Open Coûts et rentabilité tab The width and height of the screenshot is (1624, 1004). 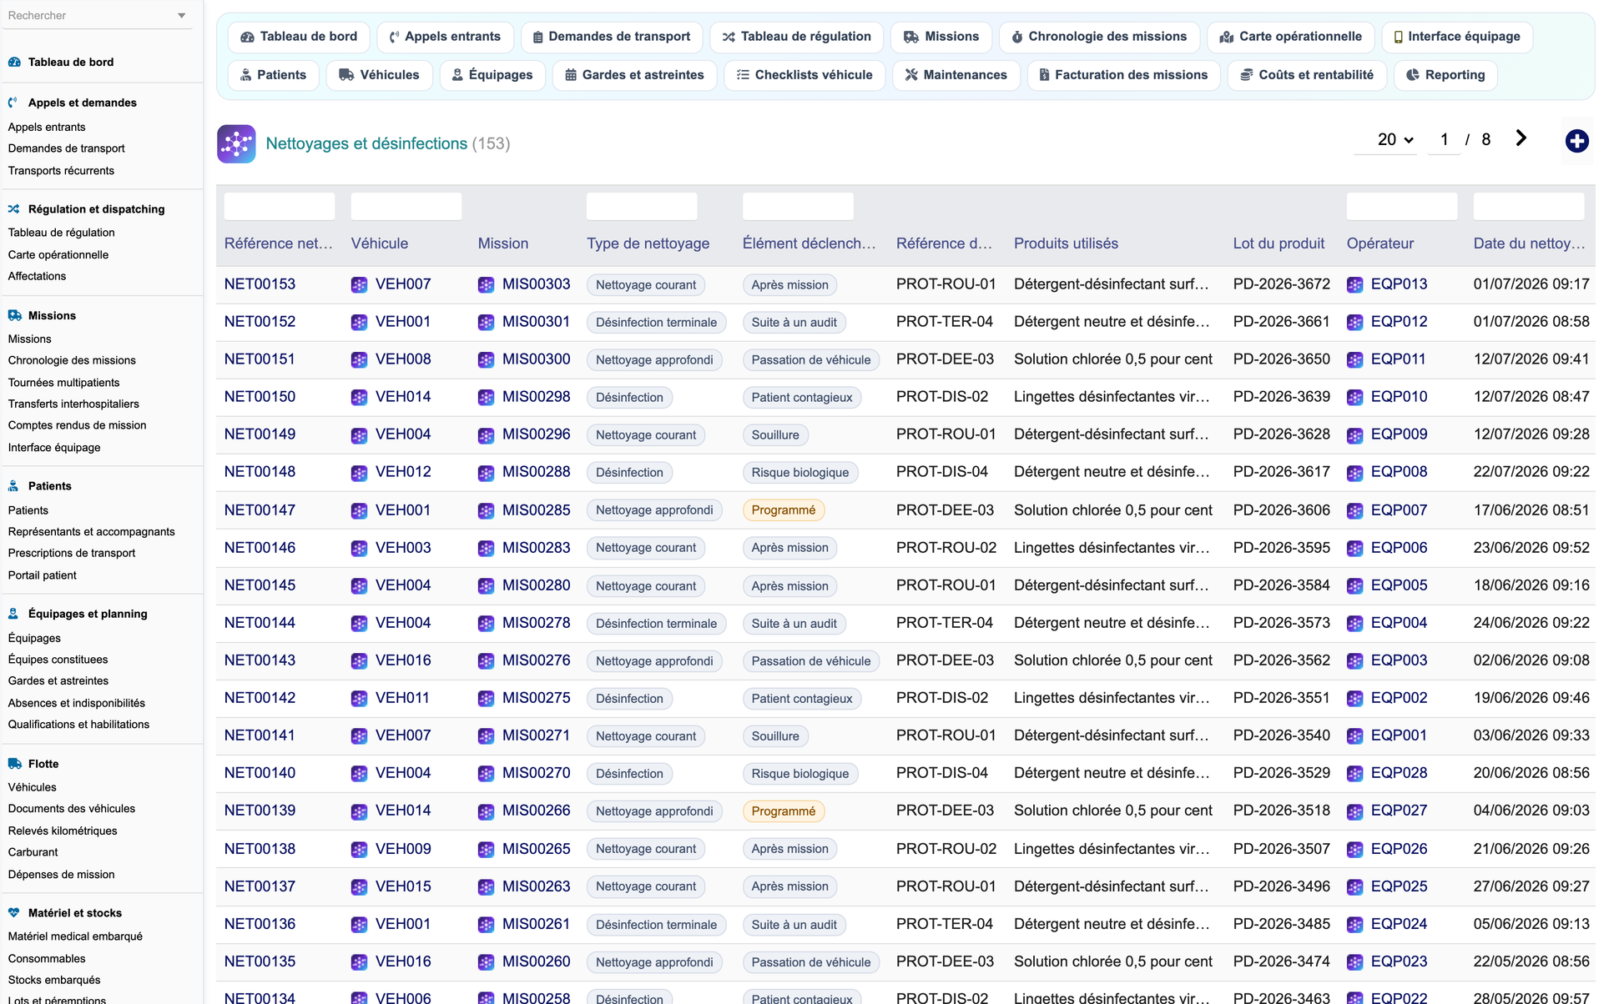[1307, 75]
